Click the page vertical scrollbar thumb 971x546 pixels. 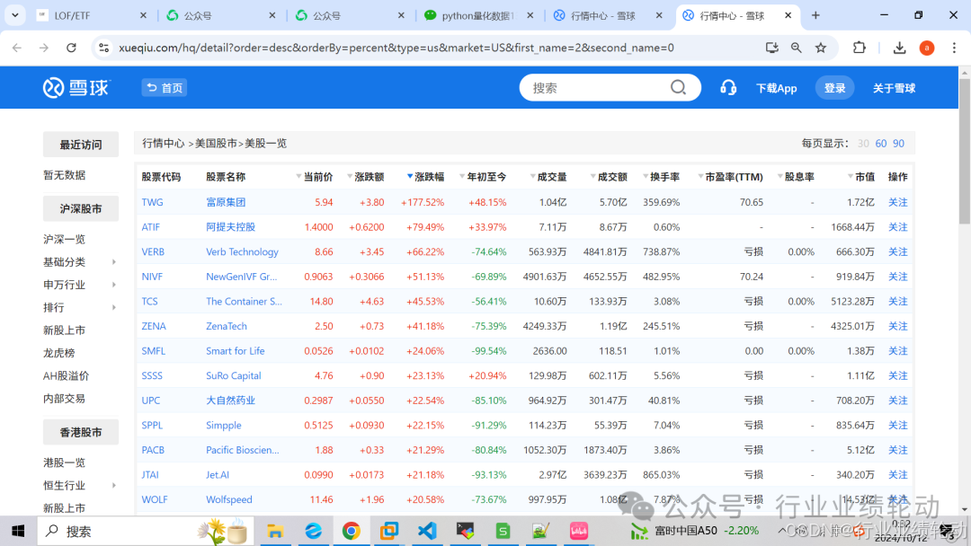pos(964,152)
